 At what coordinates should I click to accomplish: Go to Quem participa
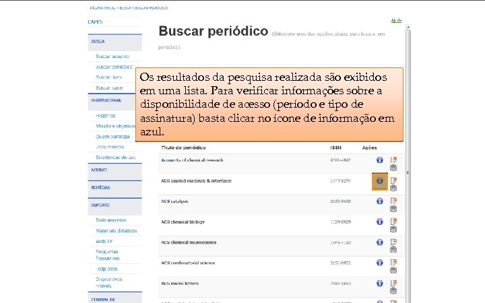point(112,137)
